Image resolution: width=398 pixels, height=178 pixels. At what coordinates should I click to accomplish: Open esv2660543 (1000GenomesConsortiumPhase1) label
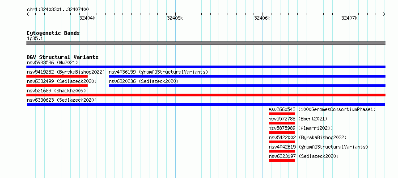[322, 109]
